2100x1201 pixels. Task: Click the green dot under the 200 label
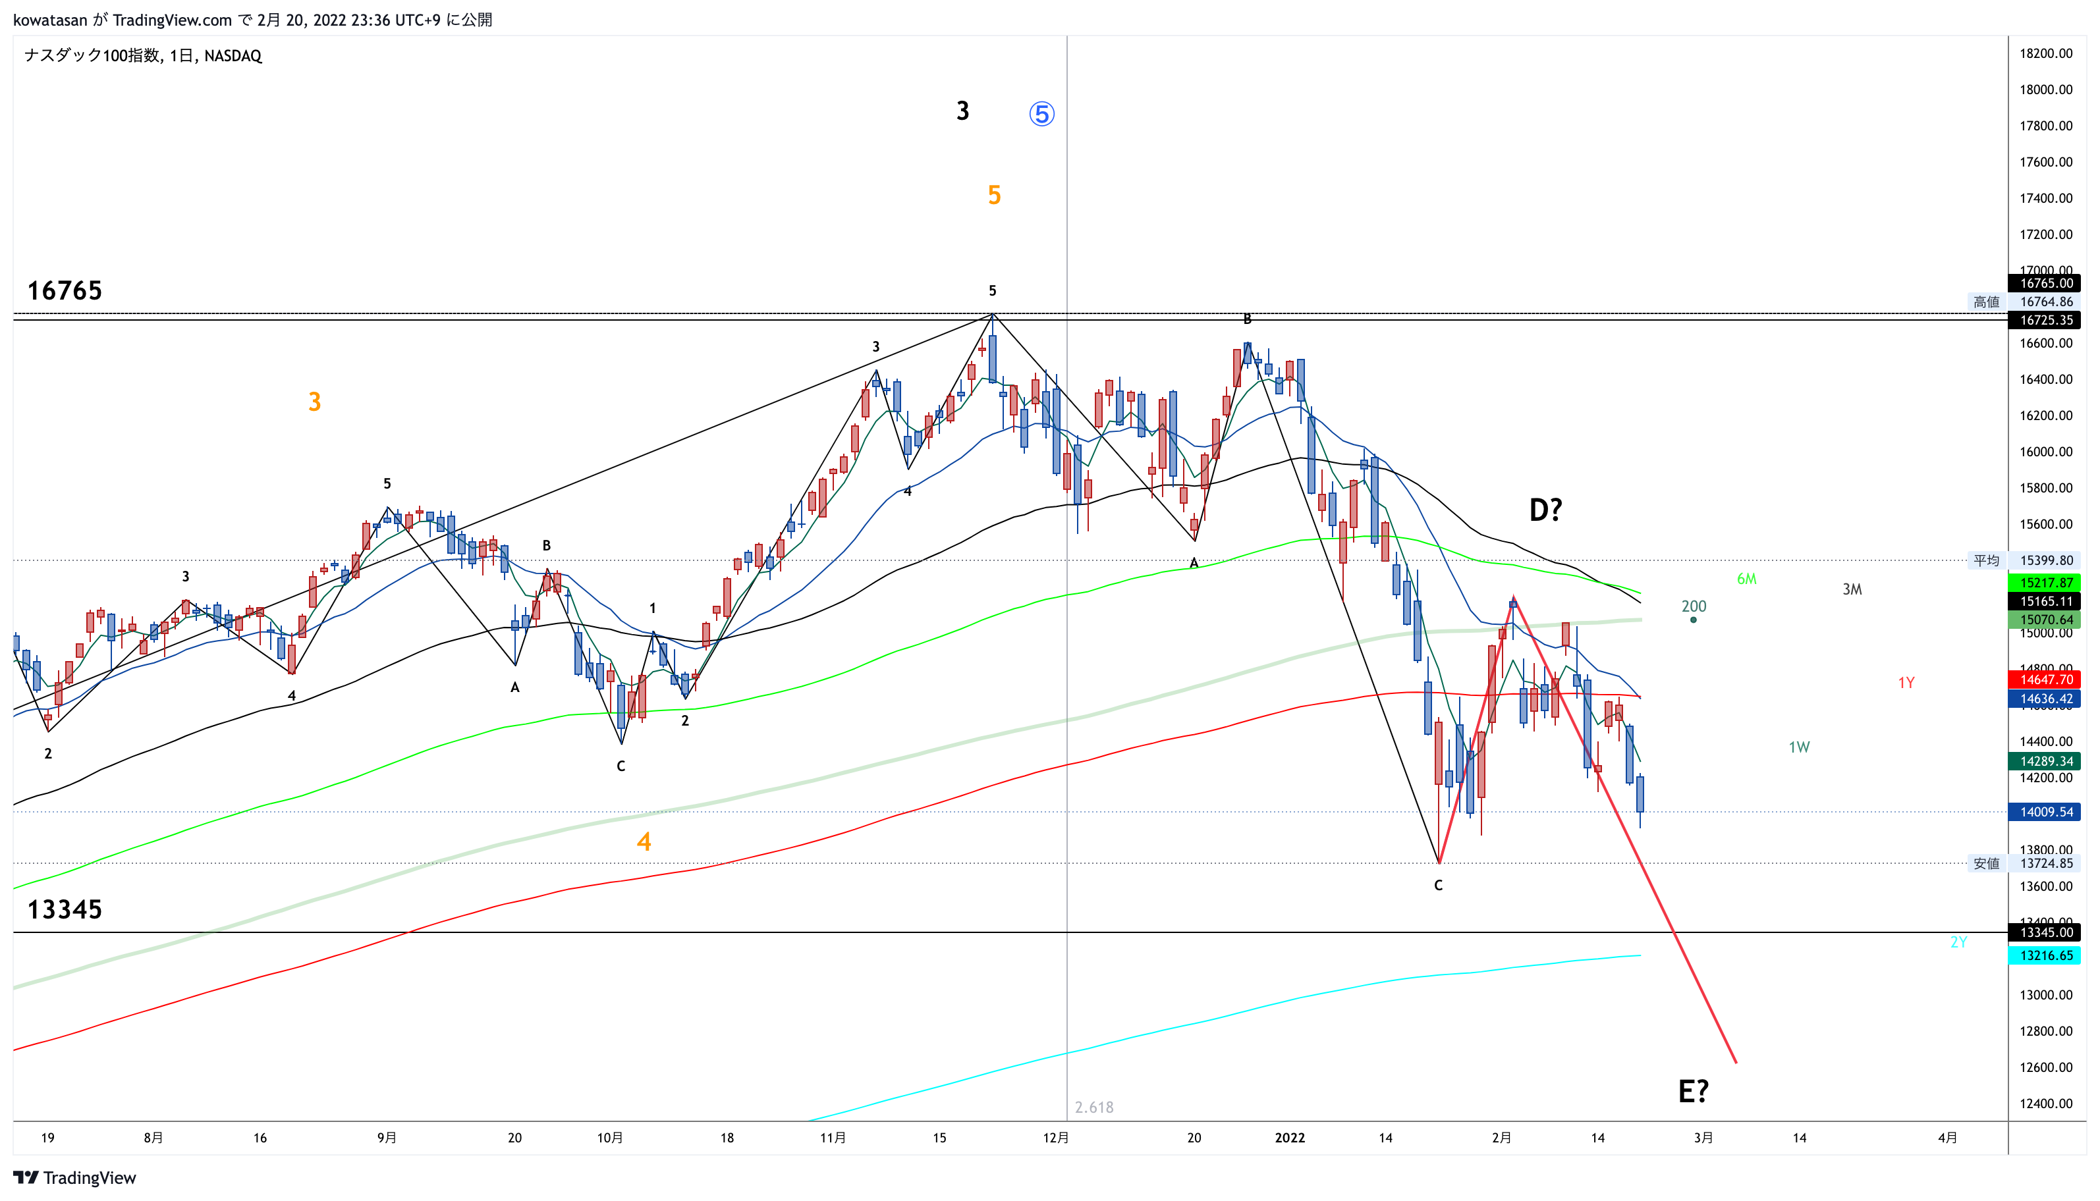coord(1693,620)
